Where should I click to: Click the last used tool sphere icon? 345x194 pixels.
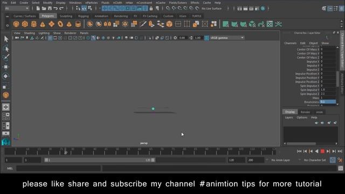point(6,95)
